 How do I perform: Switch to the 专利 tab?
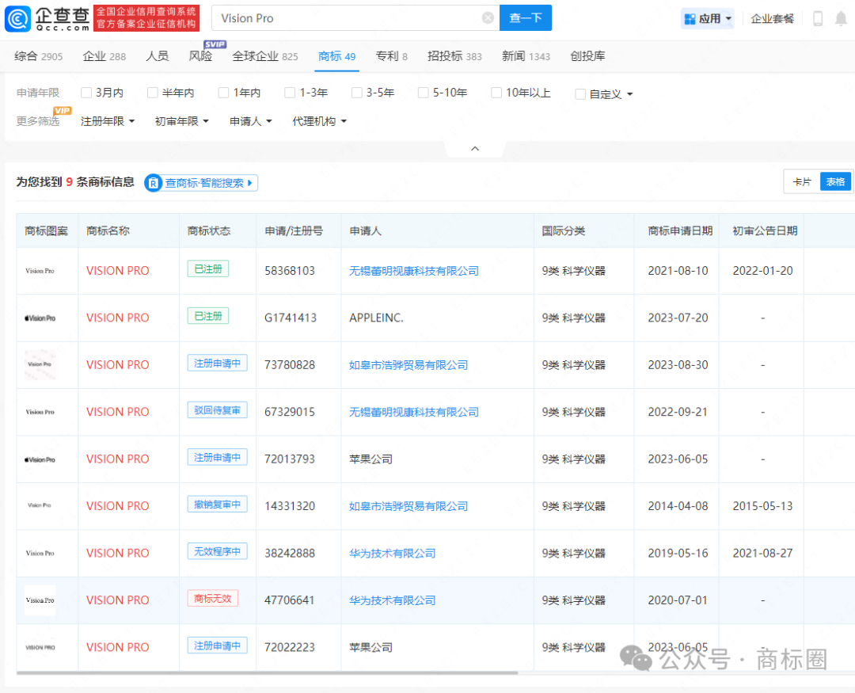(x=387, y=56)
